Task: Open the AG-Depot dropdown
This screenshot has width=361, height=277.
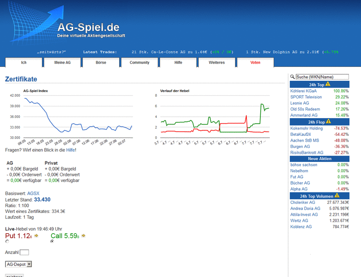Action: [17, 264]
